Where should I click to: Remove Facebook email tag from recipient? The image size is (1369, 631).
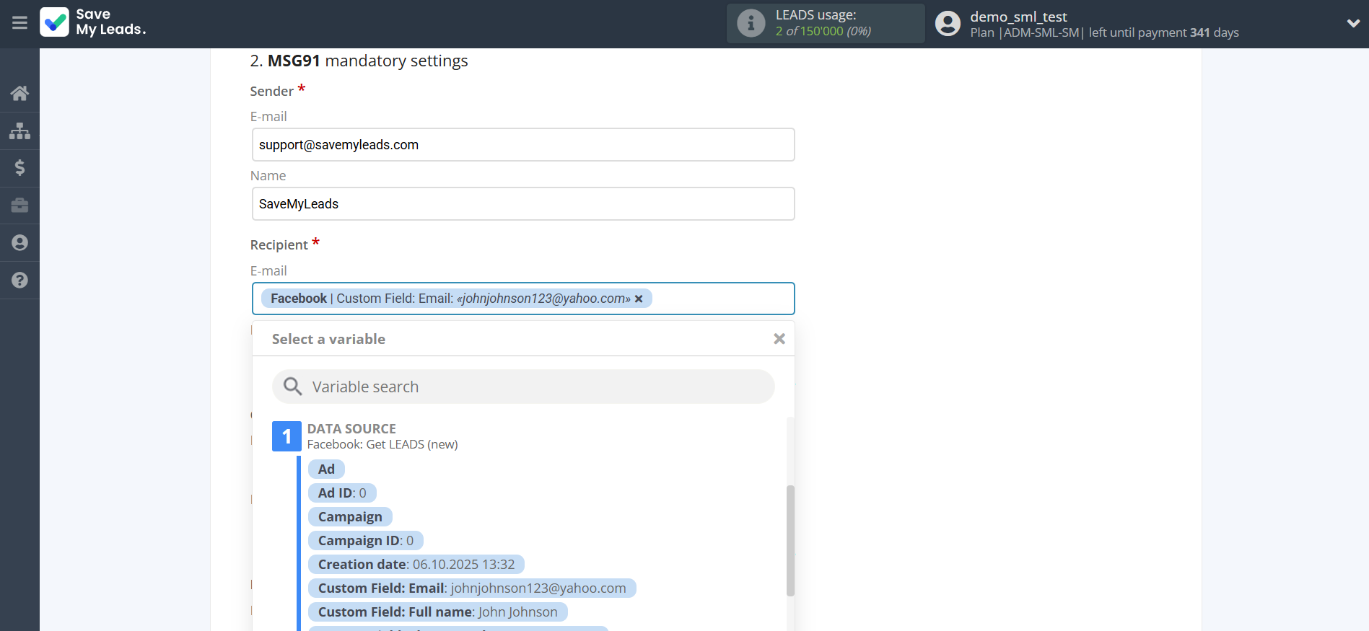639,299
